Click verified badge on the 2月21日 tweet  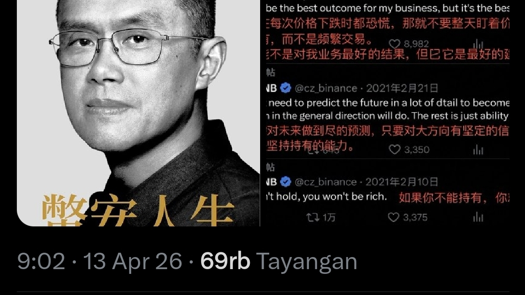click(x=286, y=88)
